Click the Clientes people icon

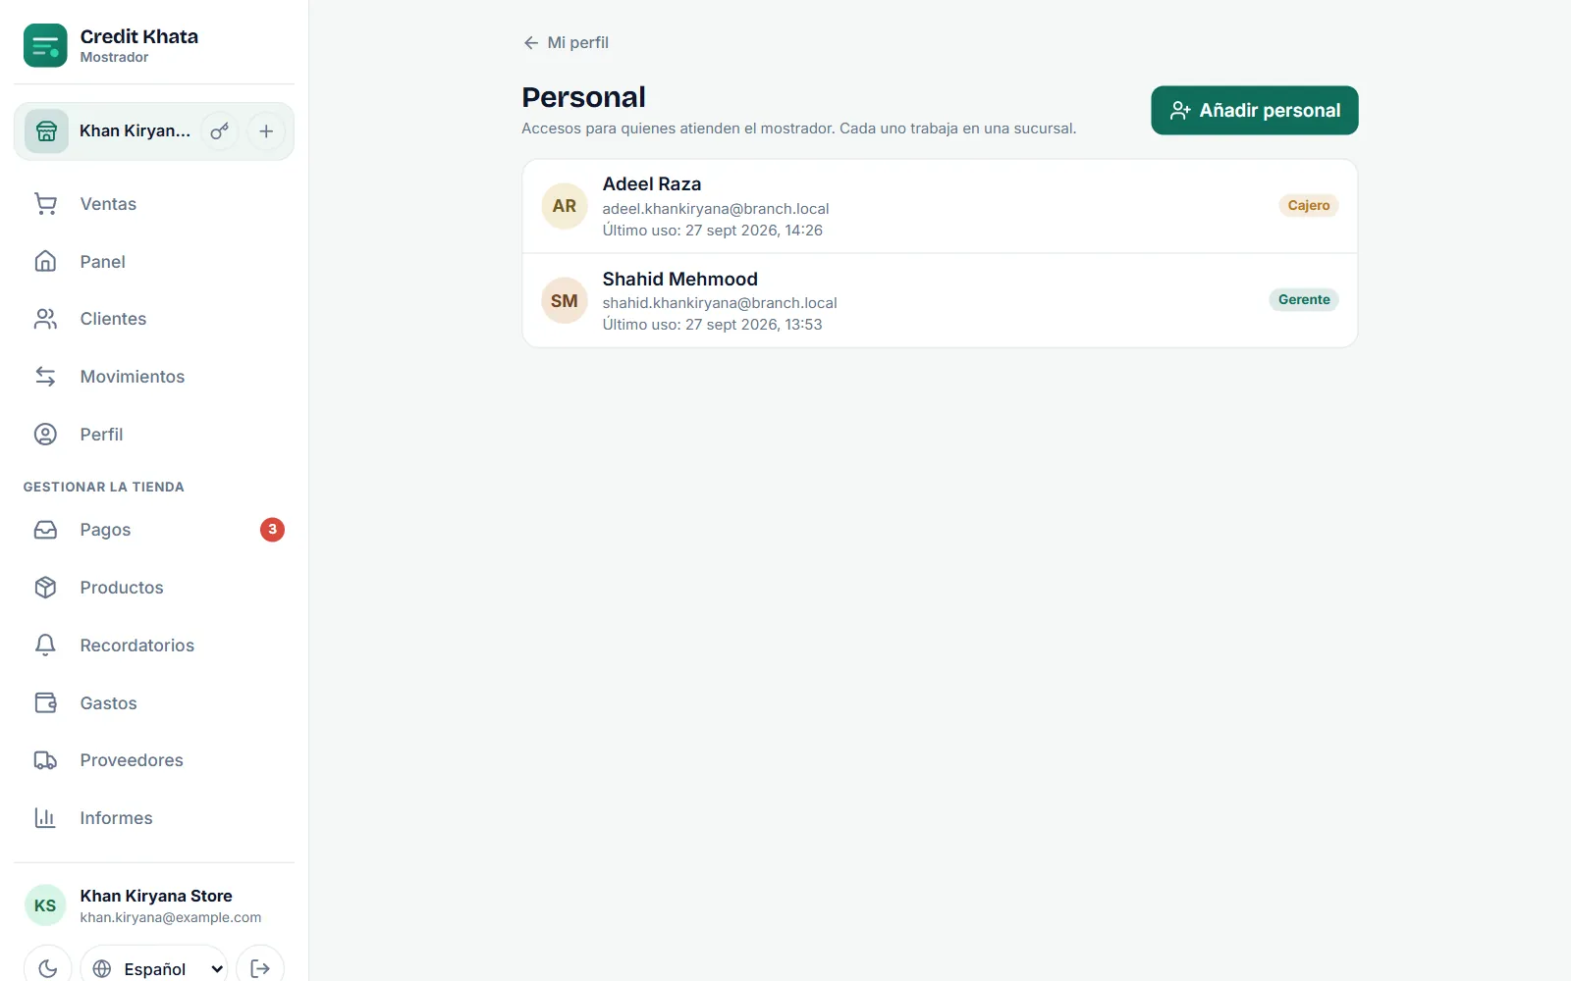45,319
